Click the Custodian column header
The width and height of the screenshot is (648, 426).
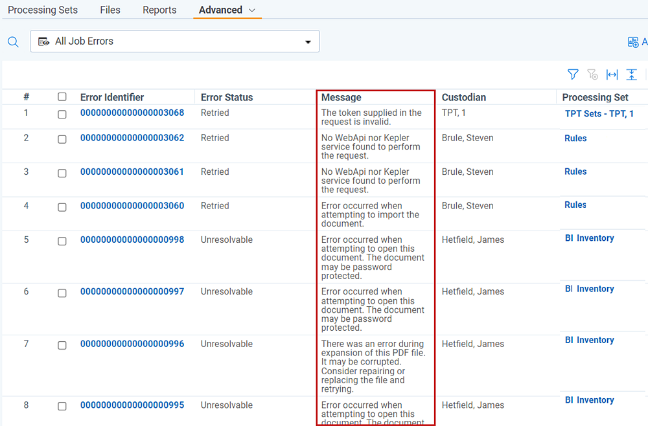click(x=464, y=97)
